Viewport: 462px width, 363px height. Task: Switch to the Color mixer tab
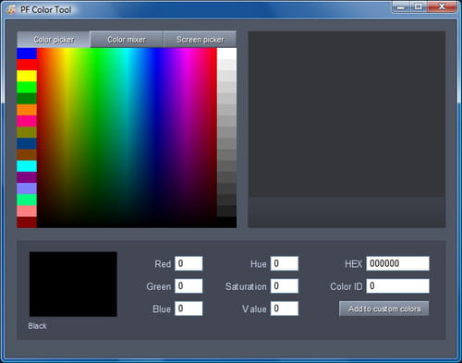pos(127,40)
